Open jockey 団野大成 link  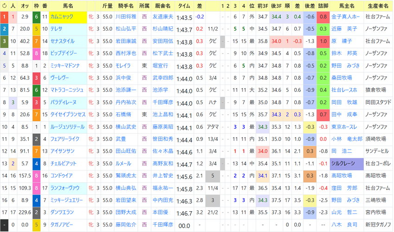click(126, 213)
